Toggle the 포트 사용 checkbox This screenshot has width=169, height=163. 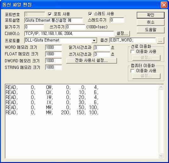[x=50, y=14]
